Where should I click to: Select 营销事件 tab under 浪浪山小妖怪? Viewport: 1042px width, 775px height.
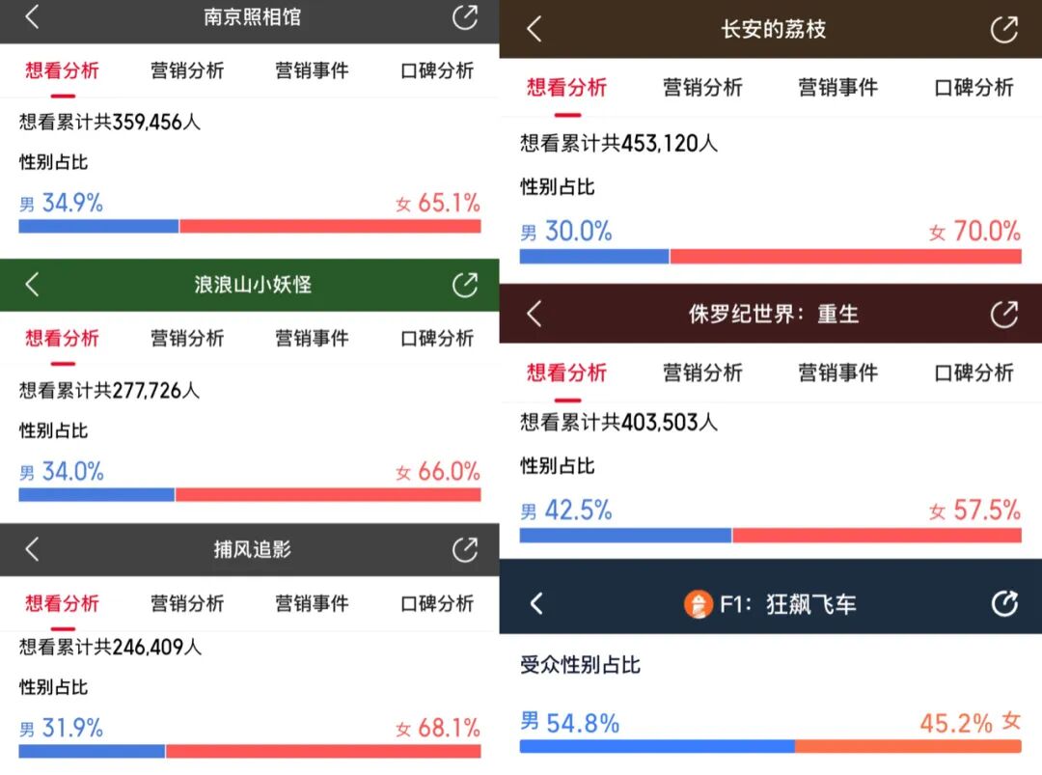click(x=312, y=339)
